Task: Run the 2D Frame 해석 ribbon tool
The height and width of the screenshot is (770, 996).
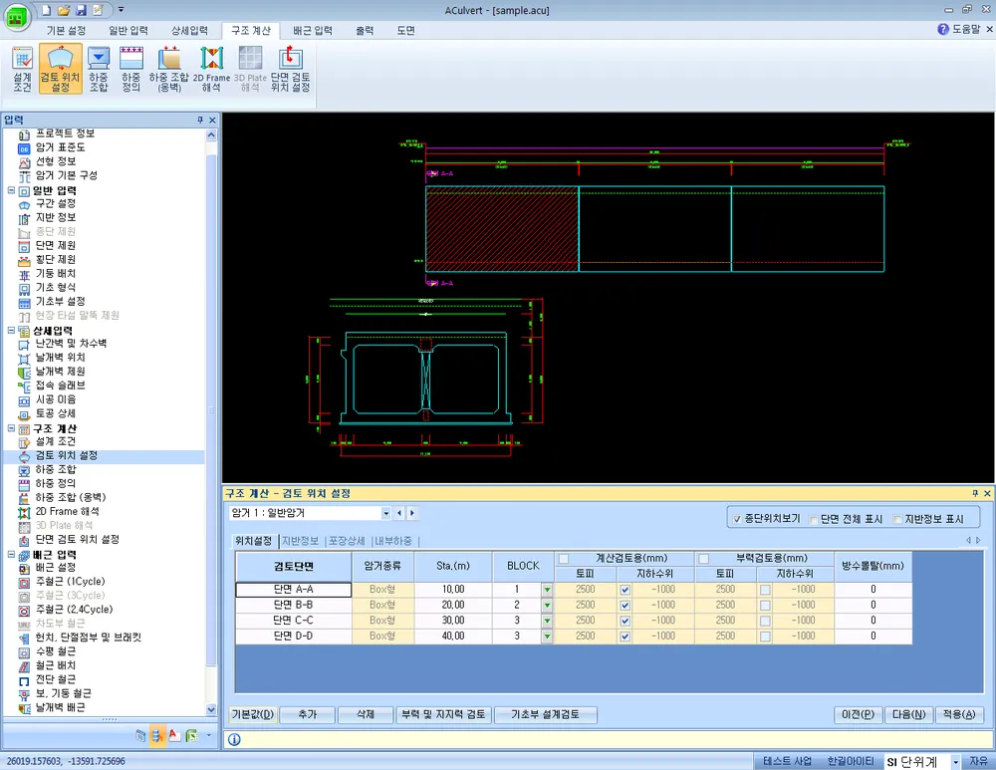Action: tap(211, 70)
